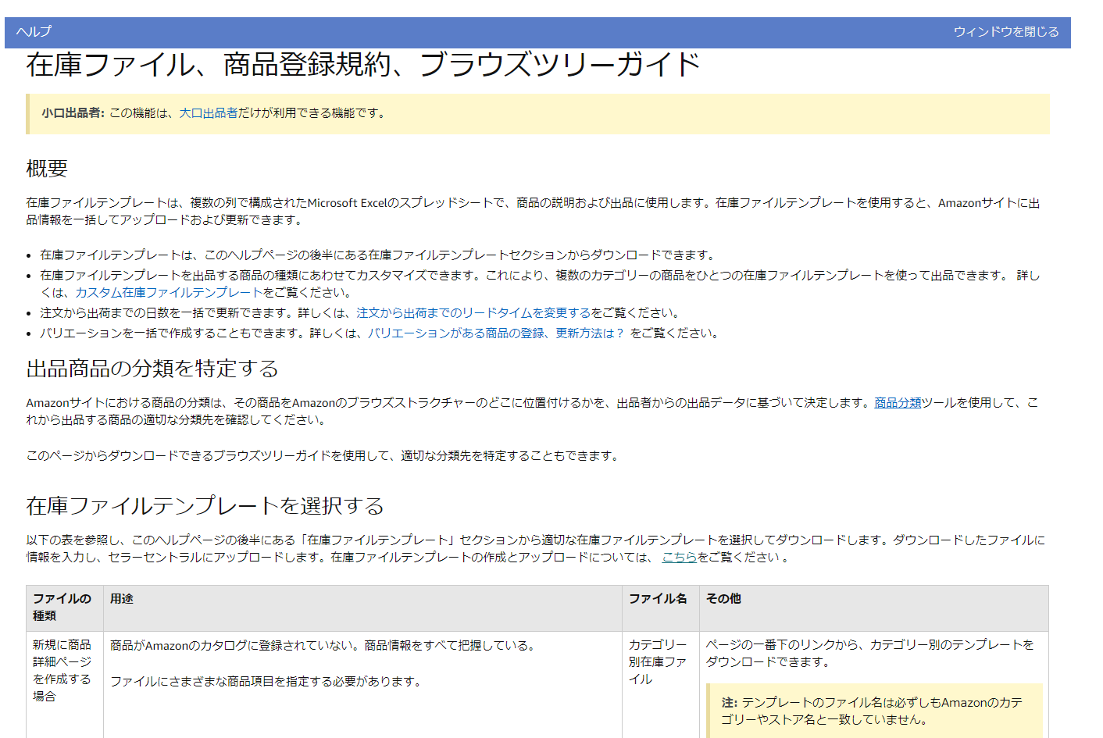Viewport: 1103px width, 738px height.
Task: Click the 用途 column header
Action: coord(122,599)
